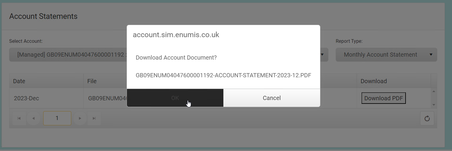452x151 pixels.
Task: Expand the Monthly Account Statement report type
Action: coord(386,55)
